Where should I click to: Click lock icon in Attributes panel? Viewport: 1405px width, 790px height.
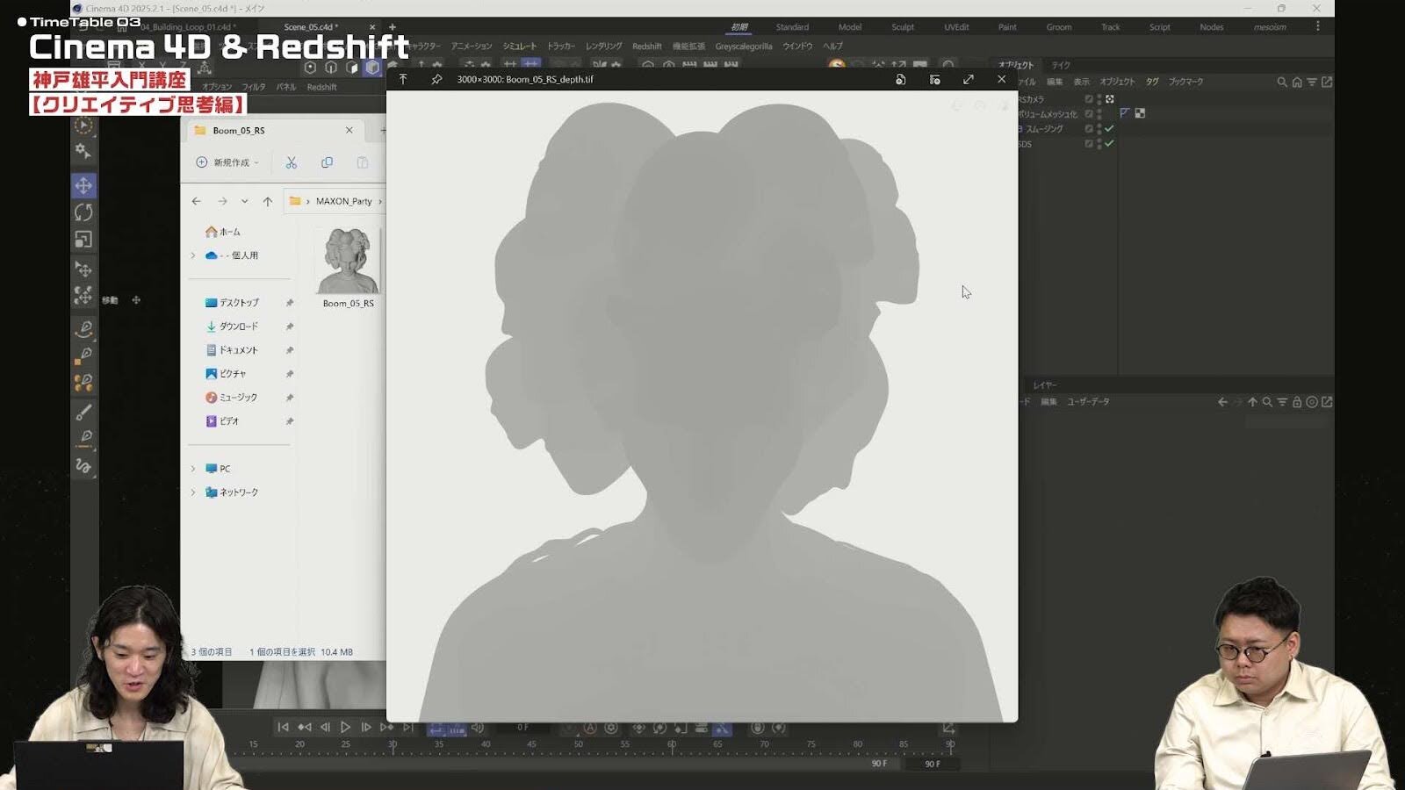pos(1296,402)
